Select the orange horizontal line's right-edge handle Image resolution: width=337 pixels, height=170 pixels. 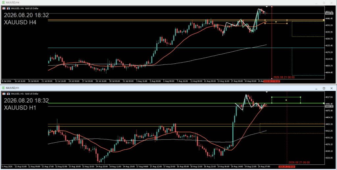324,20
